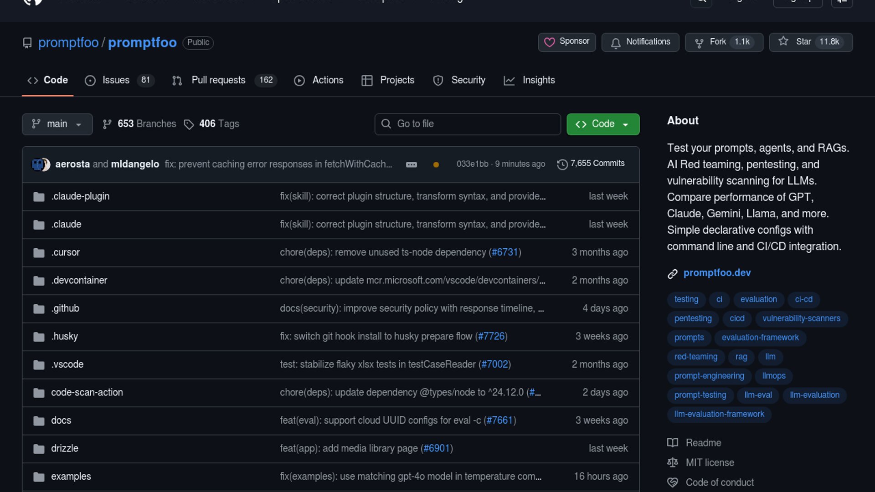Image resolution: width=875 pixels, height=492 pixels.
Task: Switch to the Issues tab
Action: click(x=116, y=80)
